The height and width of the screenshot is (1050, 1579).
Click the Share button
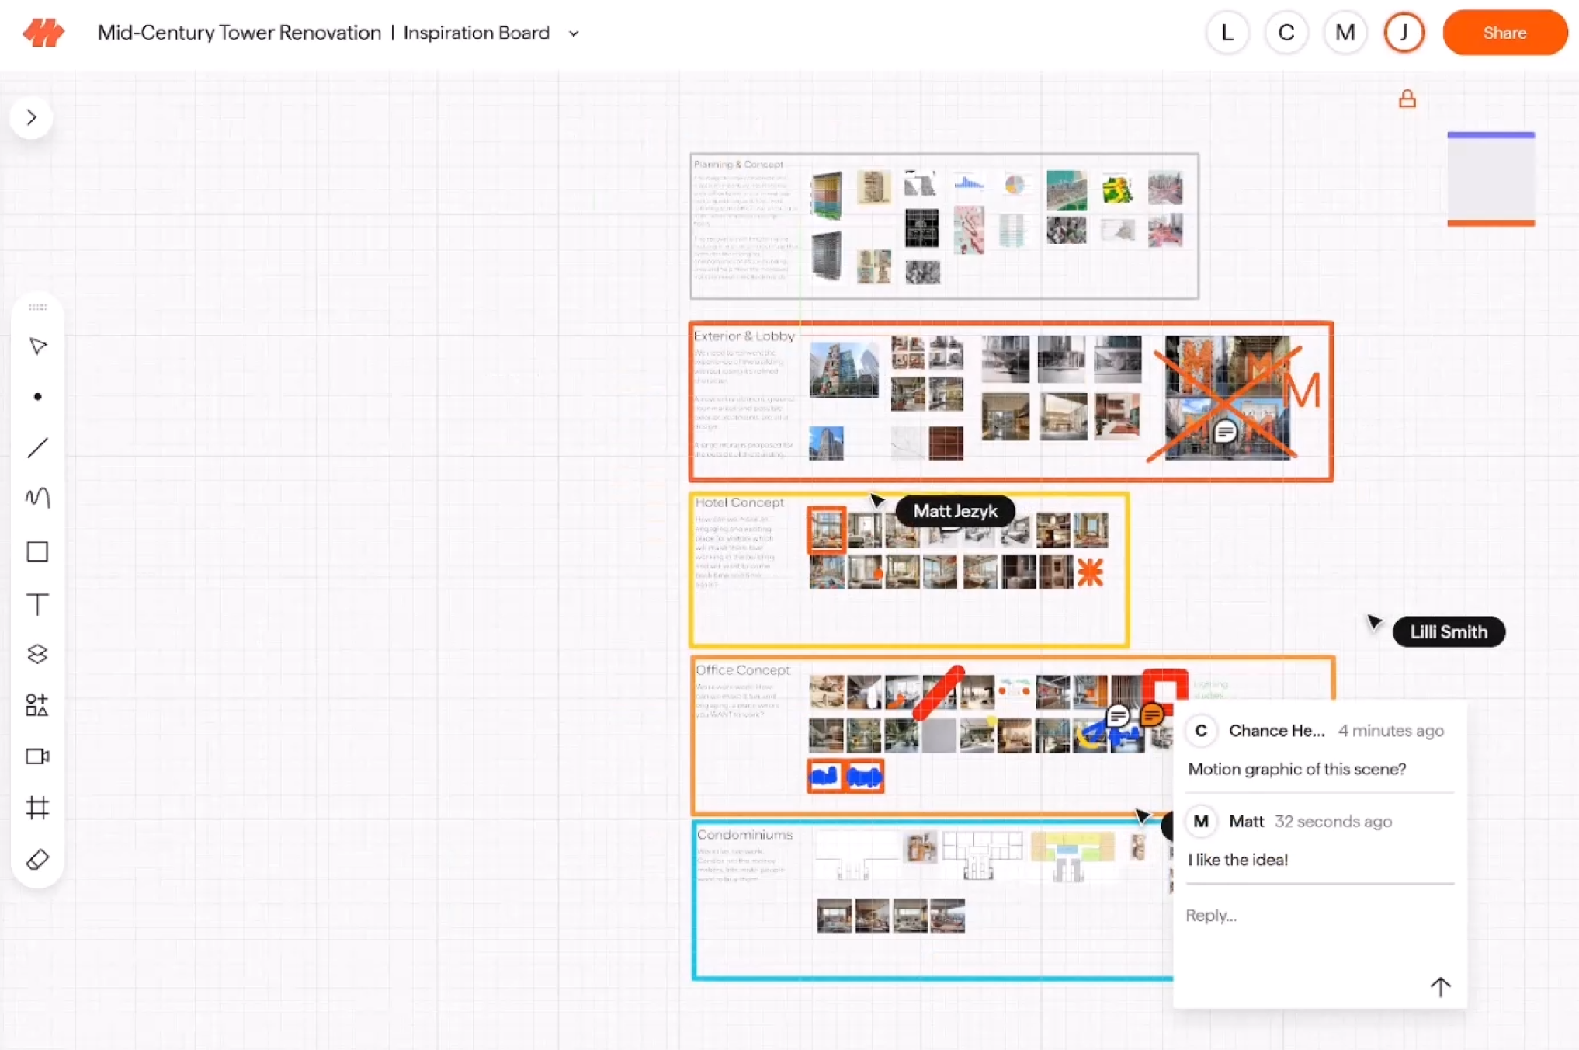click(x=1504, y=33)
